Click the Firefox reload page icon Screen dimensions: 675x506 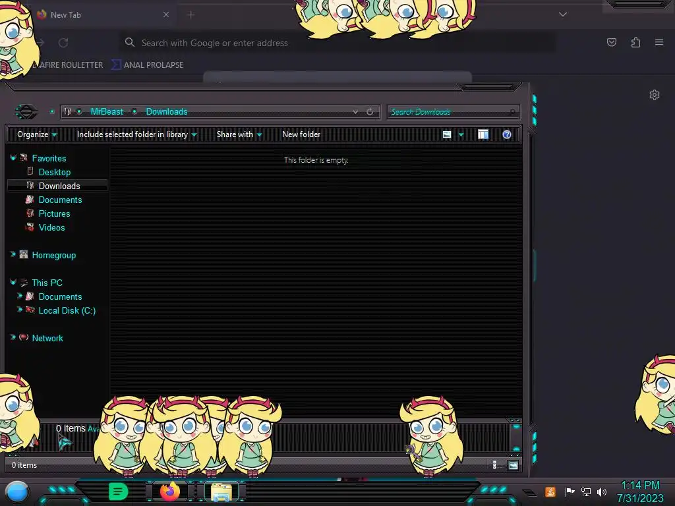[63, 43]
